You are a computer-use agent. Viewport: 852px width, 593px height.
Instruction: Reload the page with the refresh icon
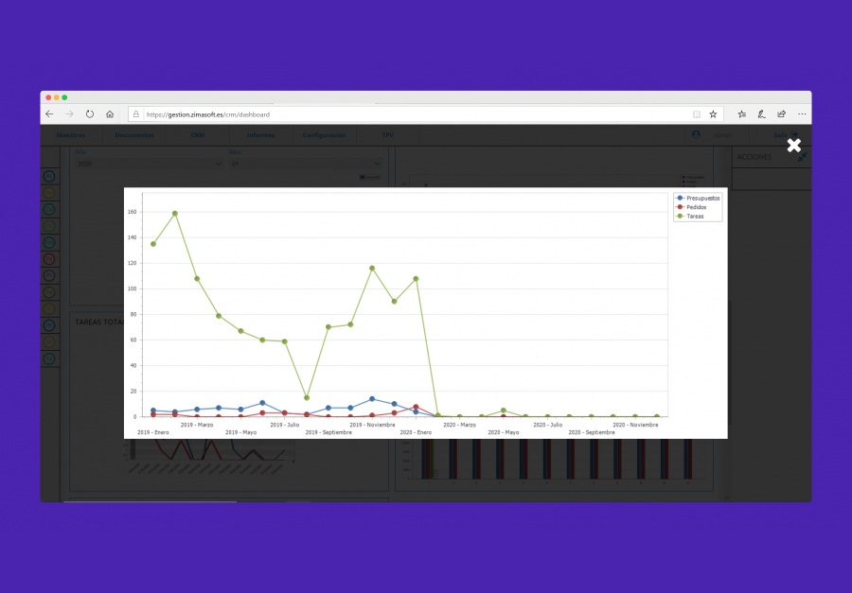(x=90, y=114)
